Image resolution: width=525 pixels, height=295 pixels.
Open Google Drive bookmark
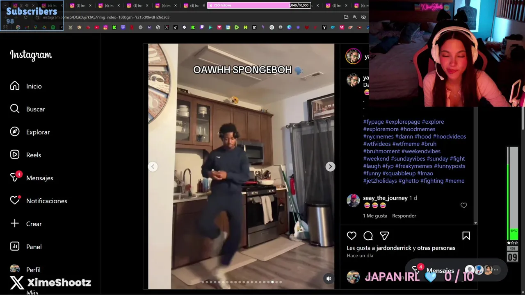click(44, 27)
